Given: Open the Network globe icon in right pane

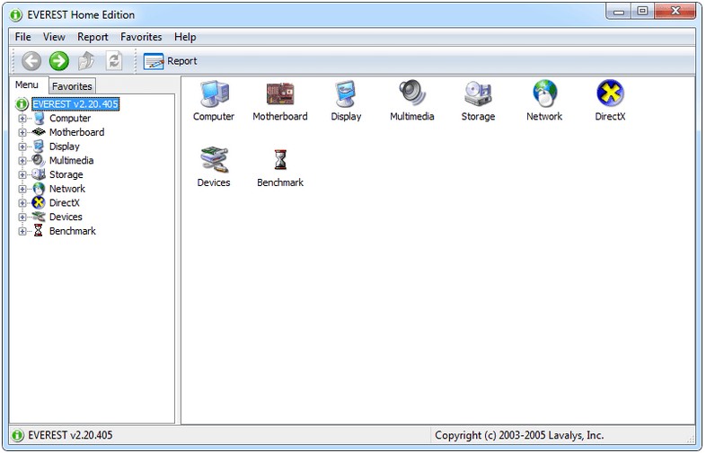Looking at the screenshot, I should 544,93.
